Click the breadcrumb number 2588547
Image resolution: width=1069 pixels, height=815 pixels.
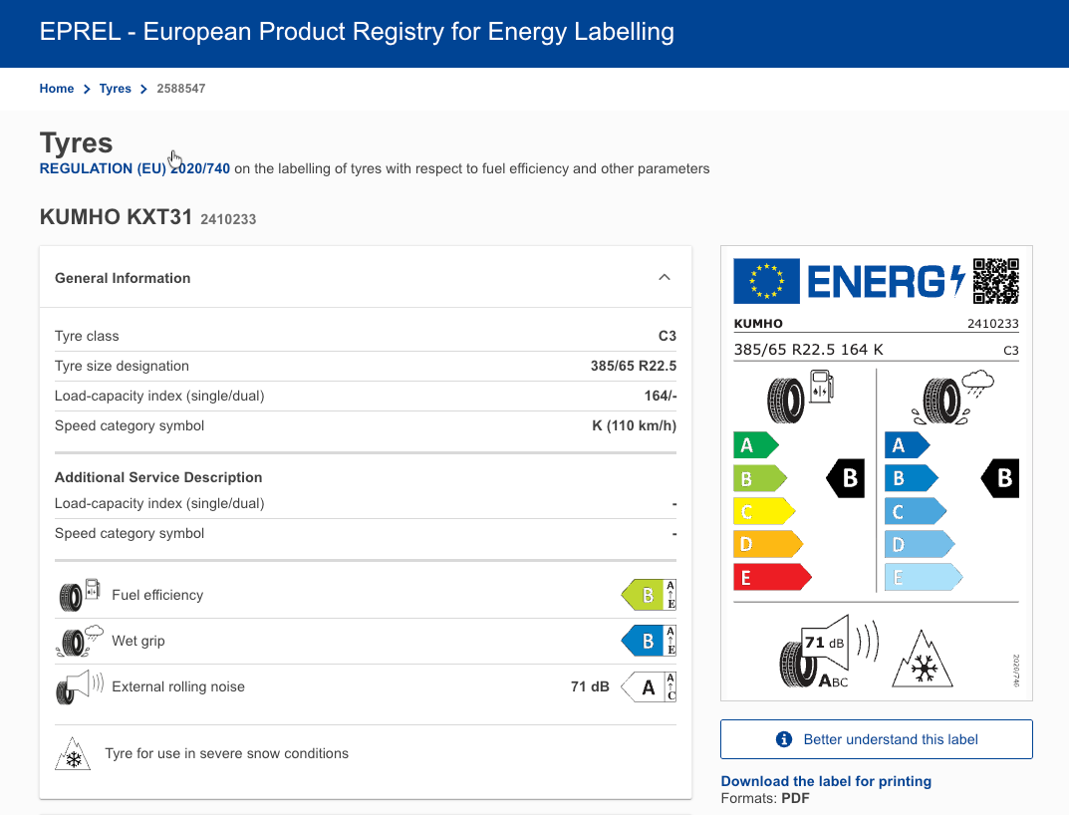pos(180,89)
